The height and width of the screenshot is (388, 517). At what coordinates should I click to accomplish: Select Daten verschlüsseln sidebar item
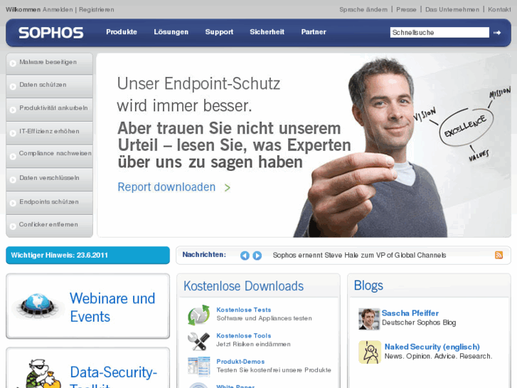pyautogui.click(x=50, y=179)
